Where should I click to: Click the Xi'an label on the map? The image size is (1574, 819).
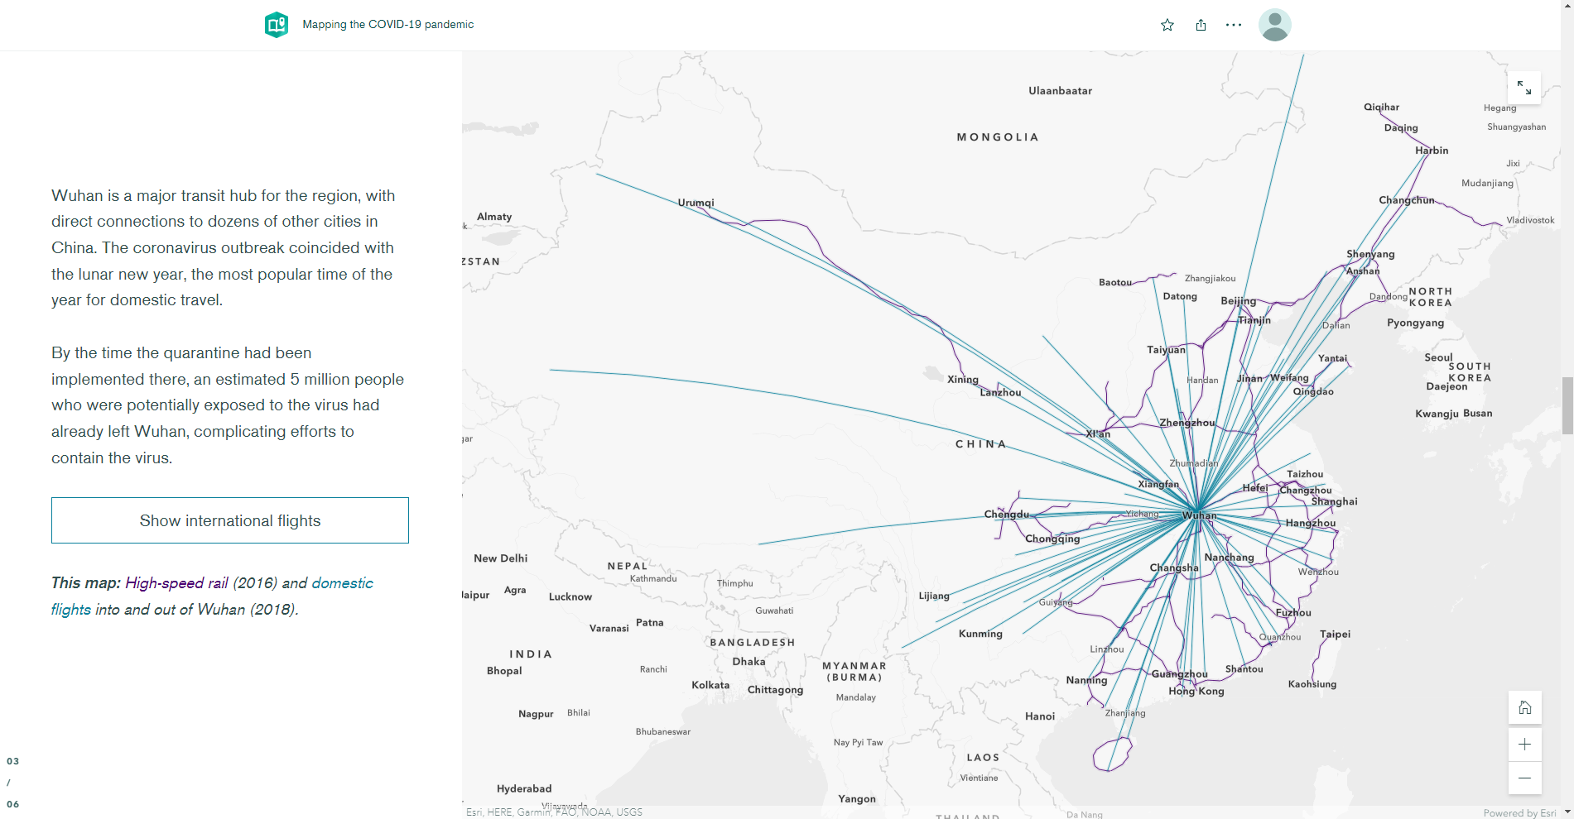(1098, 433)
